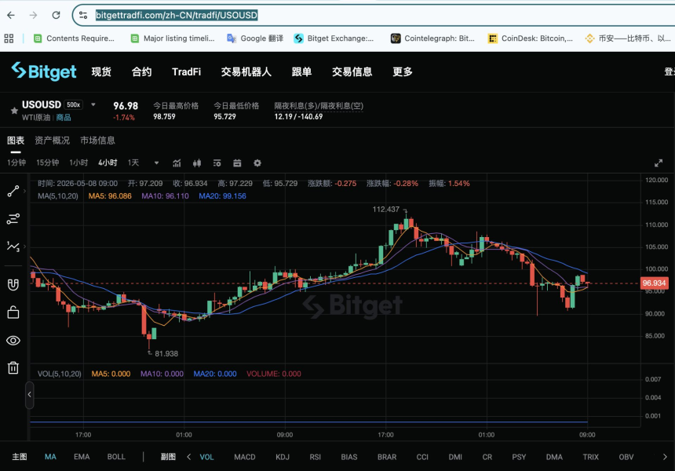Open the 合约 navigation menu
Image resolution: width=675 pixels, height=471 pixels.
pyautogui.click(x=141, y=72)
